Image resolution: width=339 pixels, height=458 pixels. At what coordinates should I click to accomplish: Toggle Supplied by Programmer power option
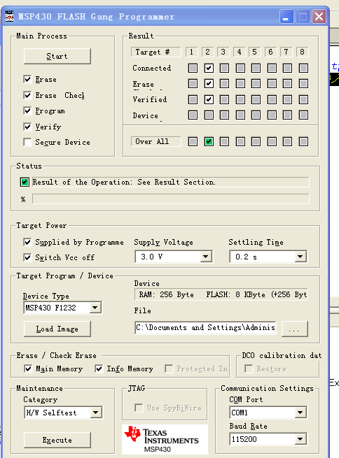coord(27,242)
